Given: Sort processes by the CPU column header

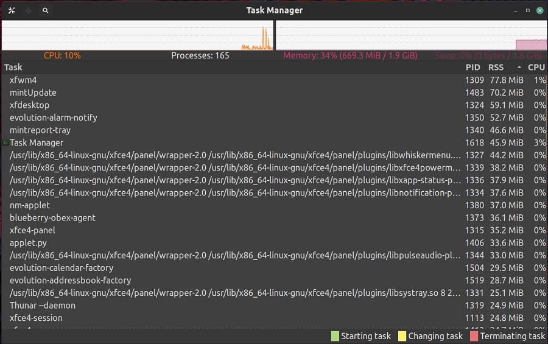Looking at the screenshot, I should pyautogui.click(x=536, y=67).
